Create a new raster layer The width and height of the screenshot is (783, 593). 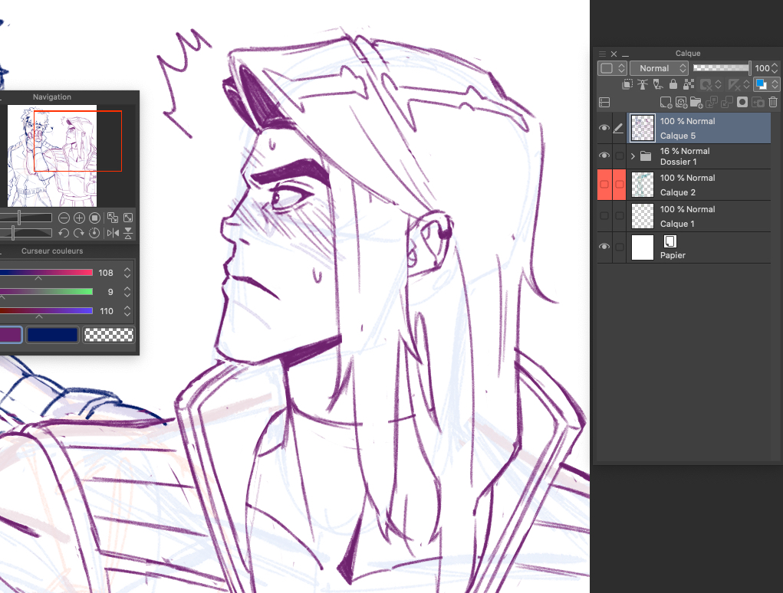[x=666, y=102]
